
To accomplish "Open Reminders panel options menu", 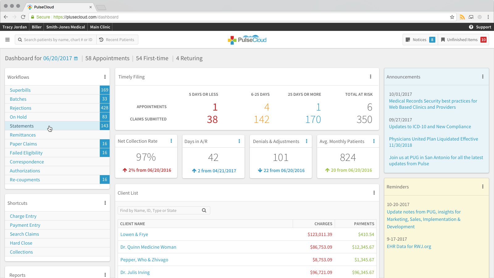I will (483, 187).
